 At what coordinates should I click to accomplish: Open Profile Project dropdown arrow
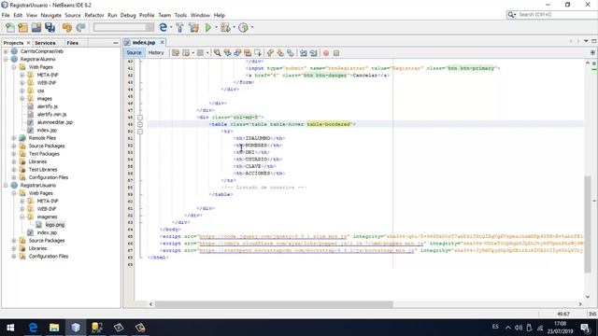pyautogui.click(x=252, y=27)
